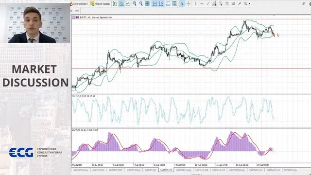311x175 pixels.
Task: Pick the horizontal line drawing tool
Action: (202, 3)
